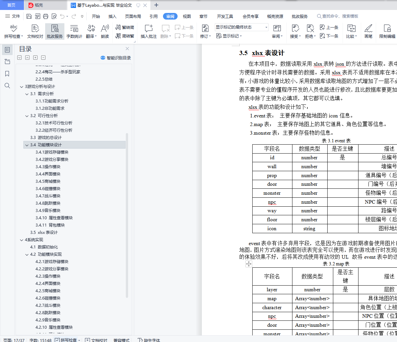Click the expand-all plus icon in outline

tap(36, 58)
